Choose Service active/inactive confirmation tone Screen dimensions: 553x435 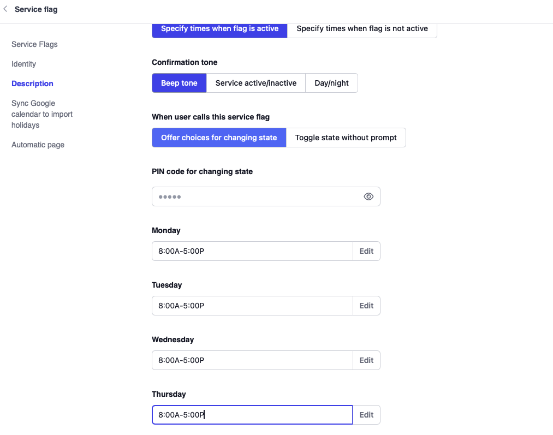click(256, 83)
